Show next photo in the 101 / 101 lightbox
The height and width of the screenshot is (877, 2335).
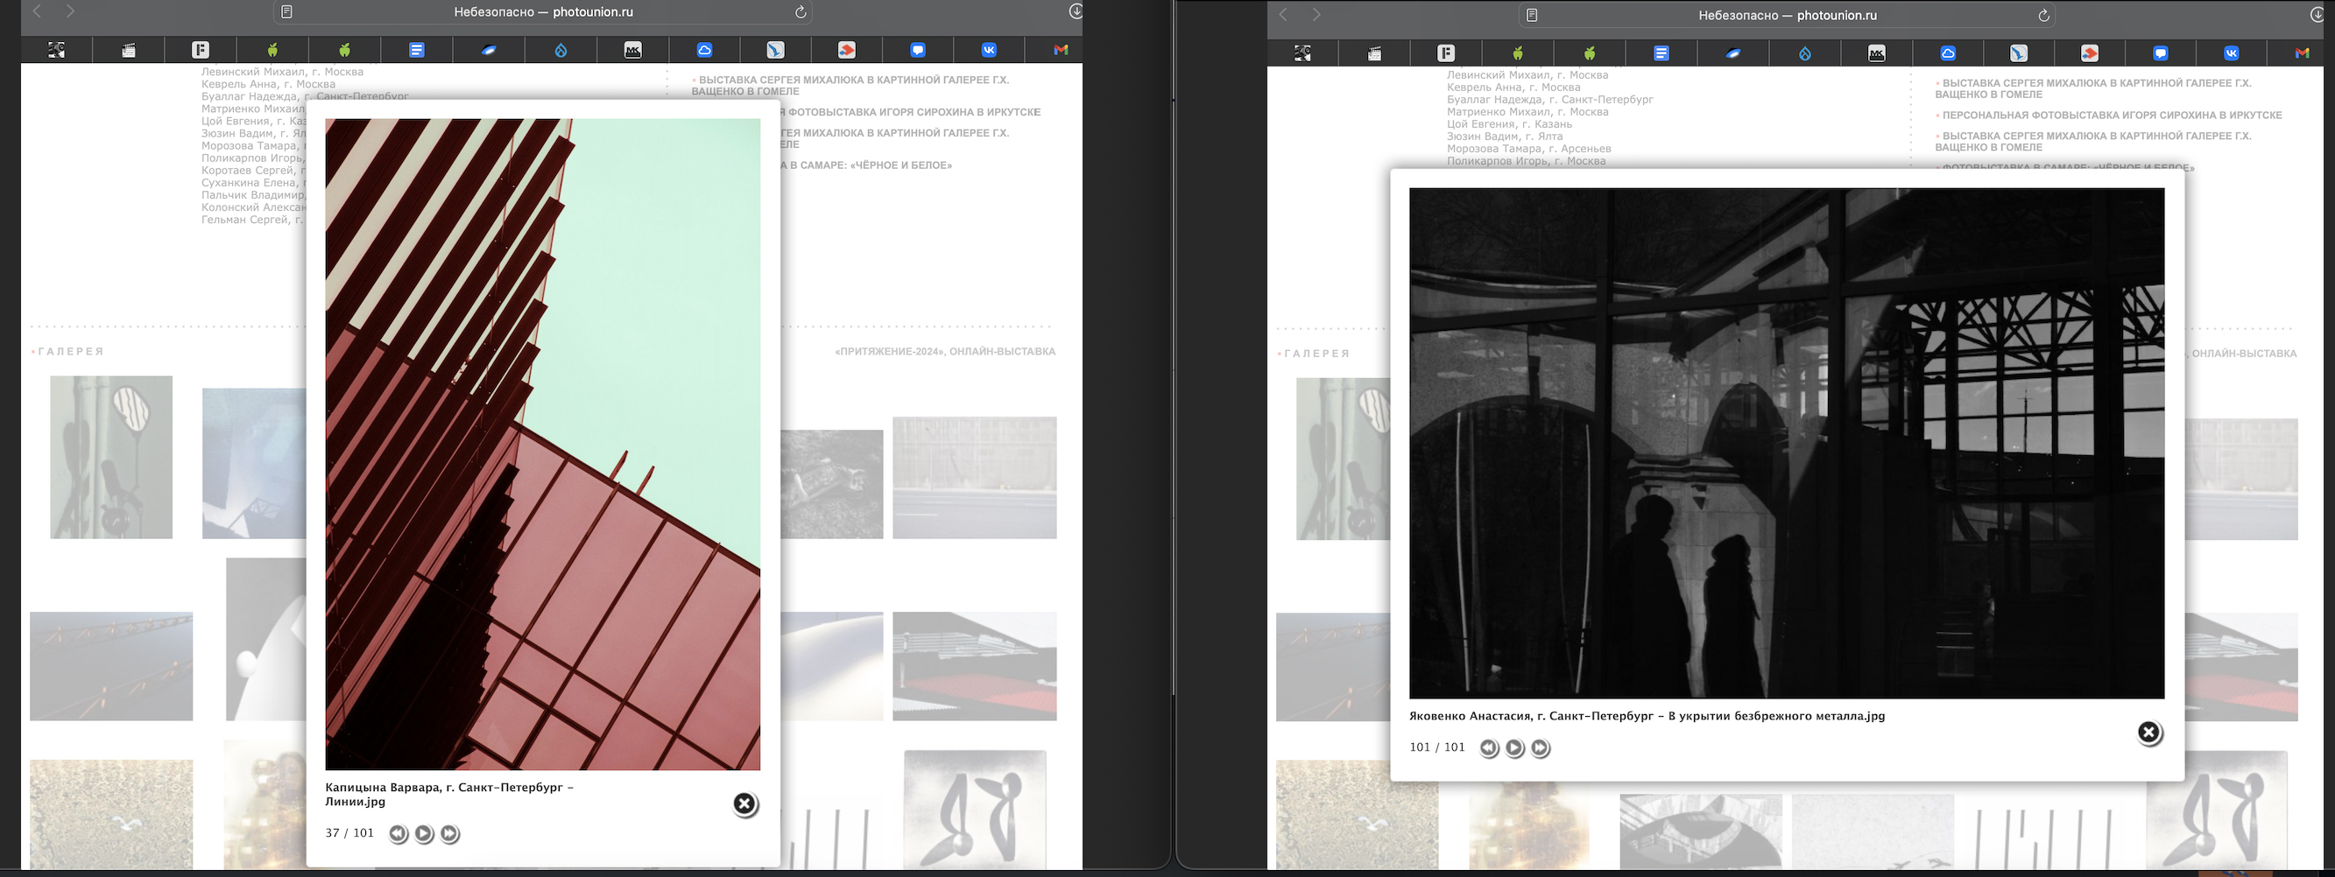point(1540,748)
